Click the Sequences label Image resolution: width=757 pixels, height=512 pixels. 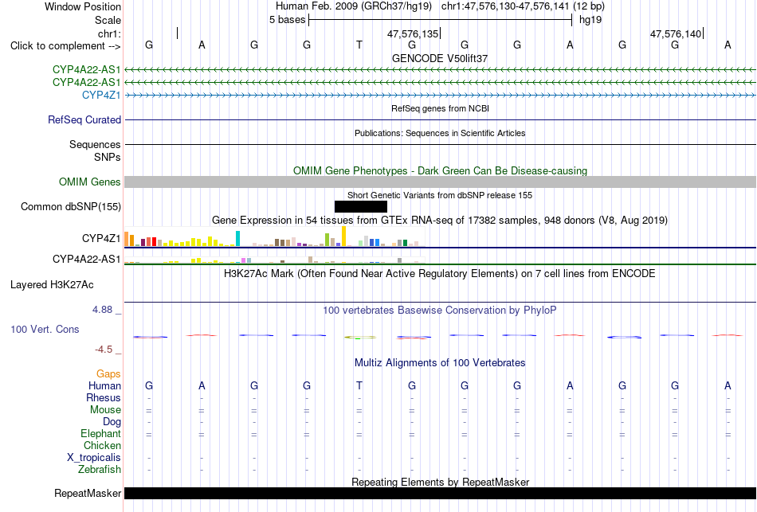[x=95, y=144]
